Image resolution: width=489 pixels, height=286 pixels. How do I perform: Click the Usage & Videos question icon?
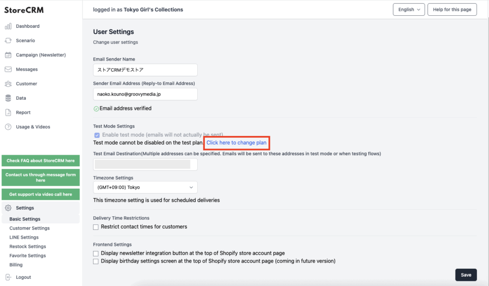pyautogui.click(x=8, y=127)
